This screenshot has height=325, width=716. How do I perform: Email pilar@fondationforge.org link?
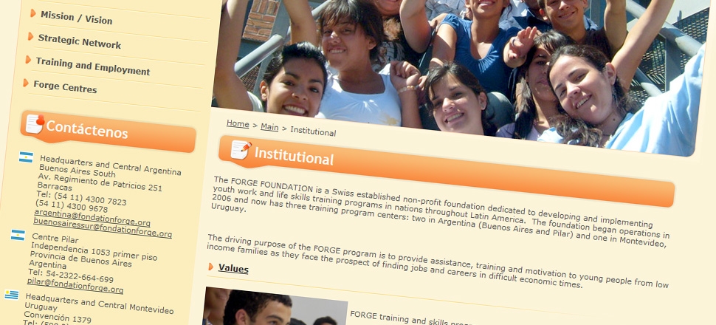pyautogui.click(x=75, y=285)
